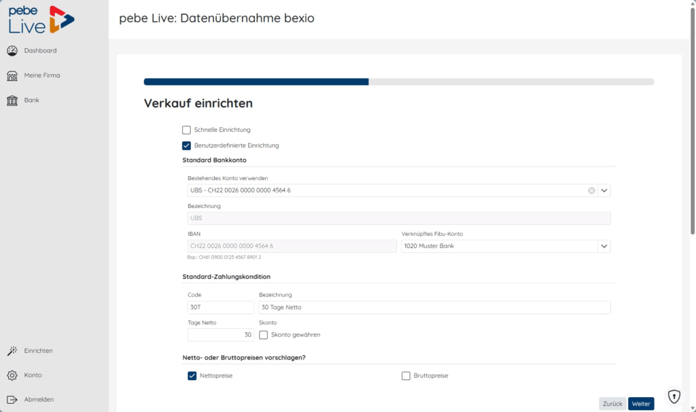Image resolution: width=696 pixels, height=412 pixels.
Task: Expand Bestehendes Konto verwenden dropdown
Action: point(604,190)
